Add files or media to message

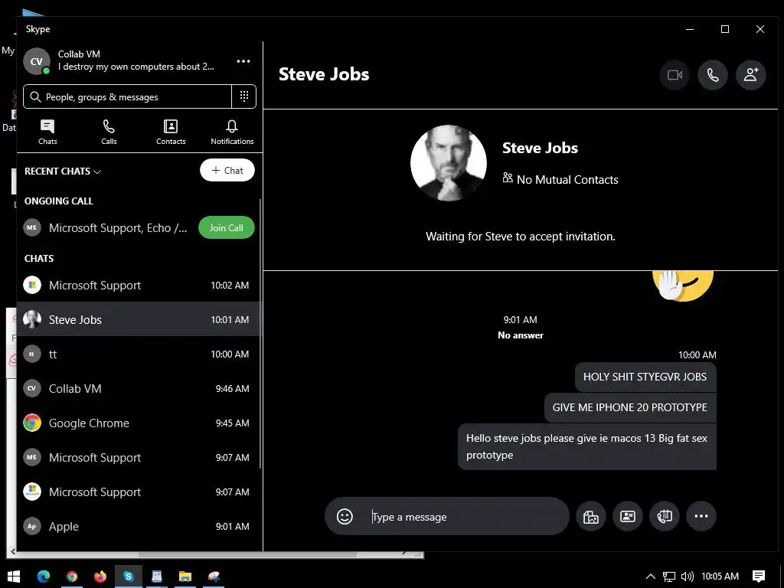coord(591,517)
